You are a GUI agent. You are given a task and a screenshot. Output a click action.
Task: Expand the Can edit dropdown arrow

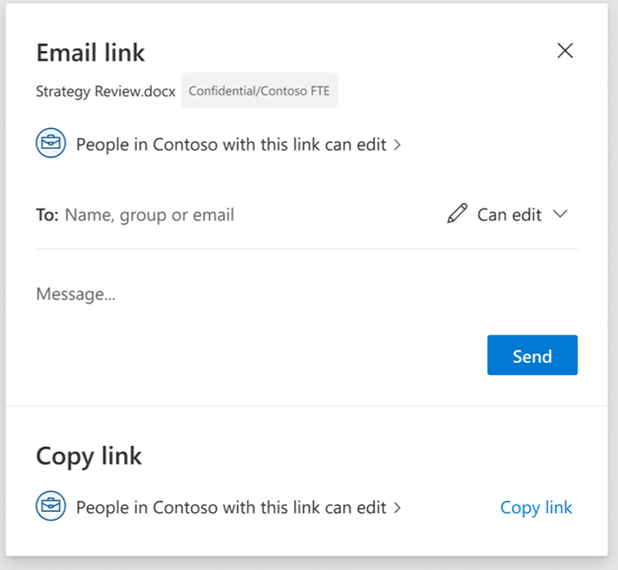[560, 214]
